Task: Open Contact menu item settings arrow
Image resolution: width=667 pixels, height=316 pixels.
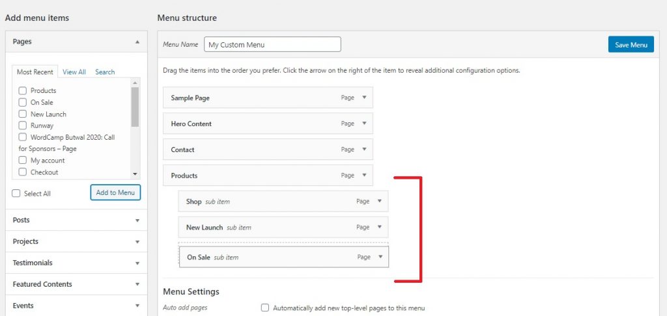Action: coord(364,149)
